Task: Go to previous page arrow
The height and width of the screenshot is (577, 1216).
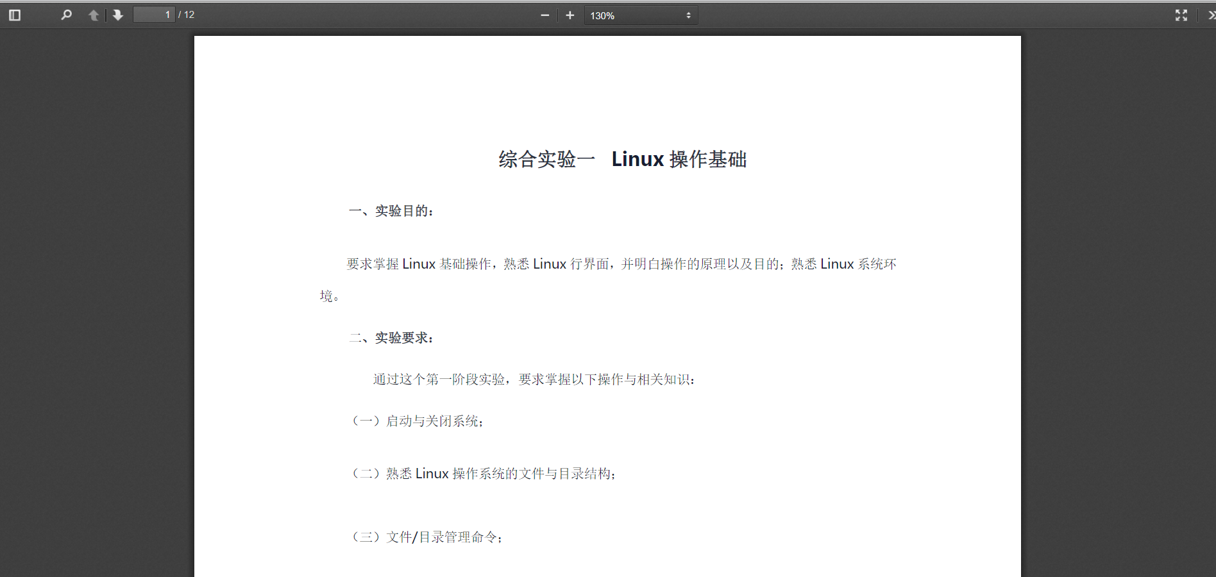Action: pos(94,15)
